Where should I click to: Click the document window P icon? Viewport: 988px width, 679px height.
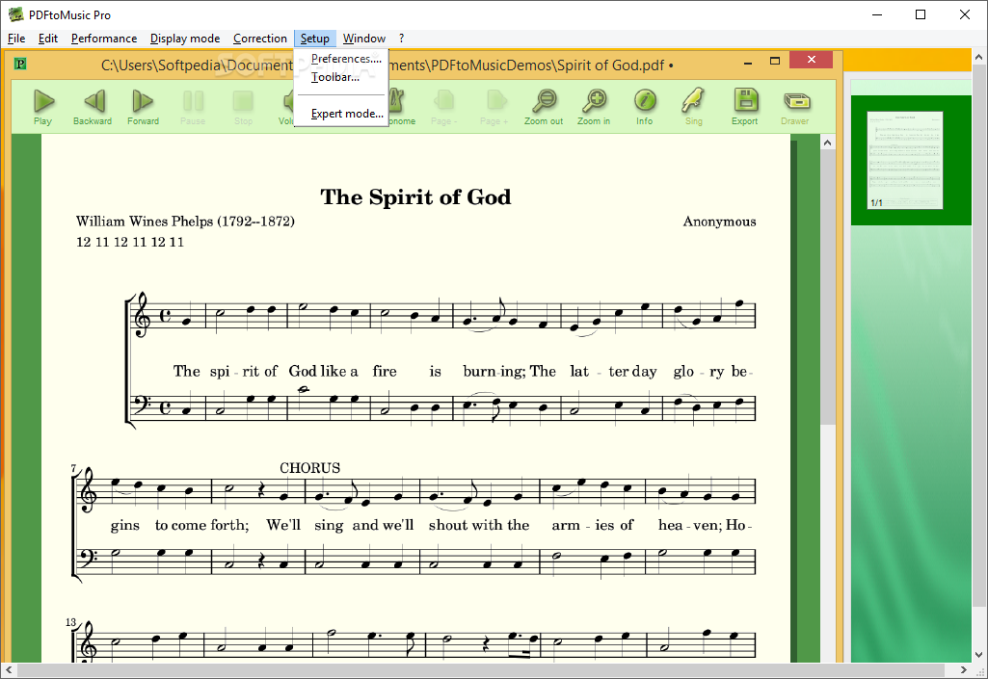(20, 64)
